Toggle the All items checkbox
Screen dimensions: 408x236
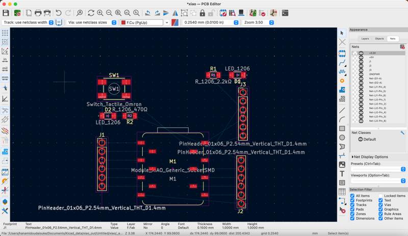(352, 196)
